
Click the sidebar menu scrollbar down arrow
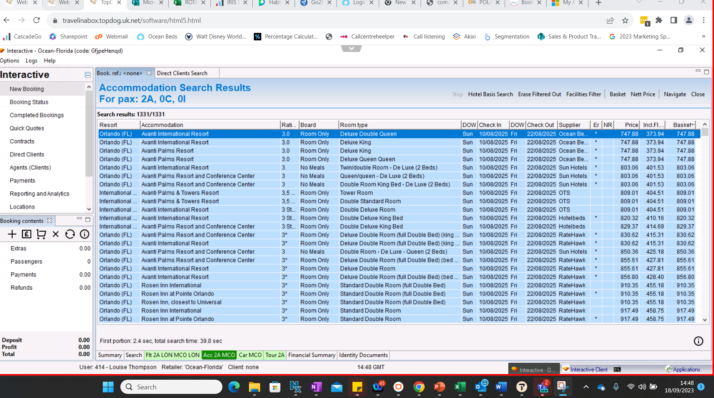[x=89, y=209]
